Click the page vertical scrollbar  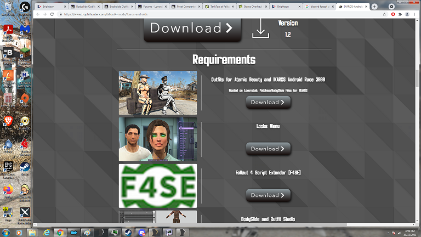click(x=417, y=78)
